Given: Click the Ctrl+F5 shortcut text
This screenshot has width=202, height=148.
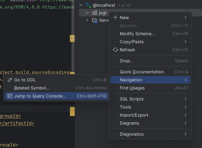Looking at the screenshot, I should 180,50.
